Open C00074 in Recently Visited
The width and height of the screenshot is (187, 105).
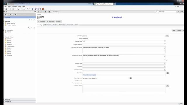click(x=9, y=48)
